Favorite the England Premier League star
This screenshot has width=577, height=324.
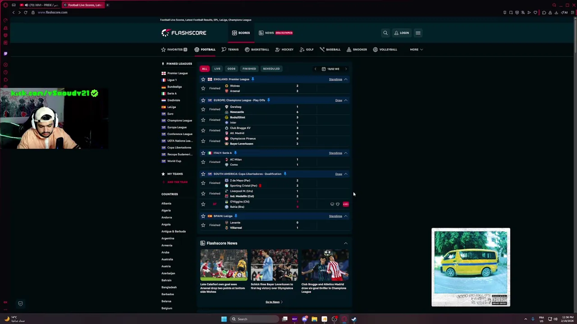point(203,79)
